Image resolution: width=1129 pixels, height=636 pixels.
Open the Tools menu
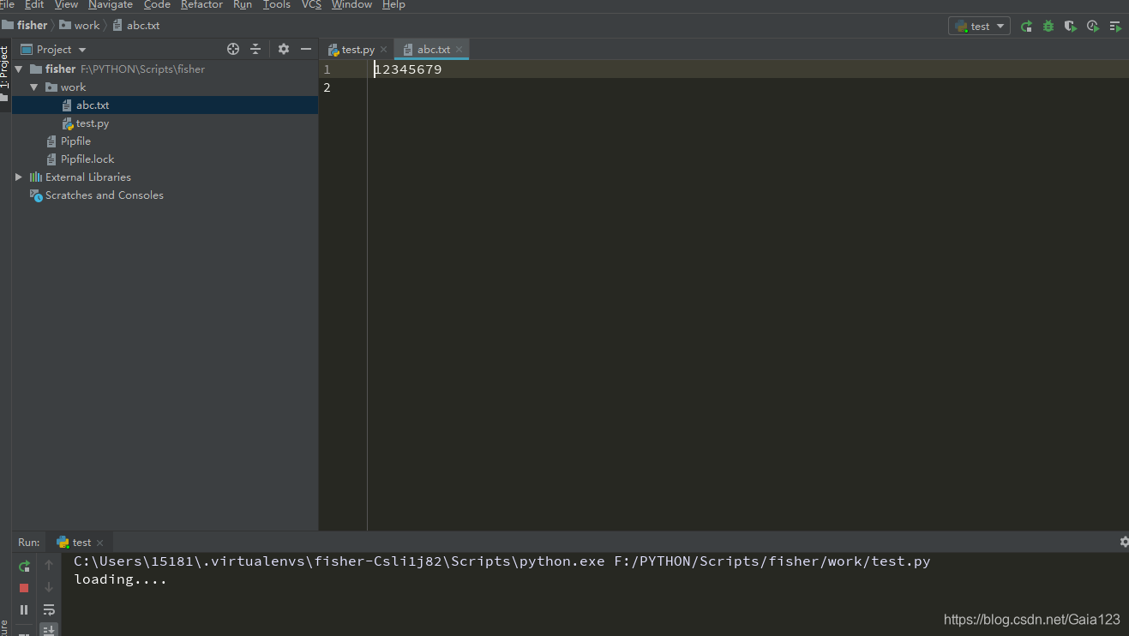click(x=277, y=5)
